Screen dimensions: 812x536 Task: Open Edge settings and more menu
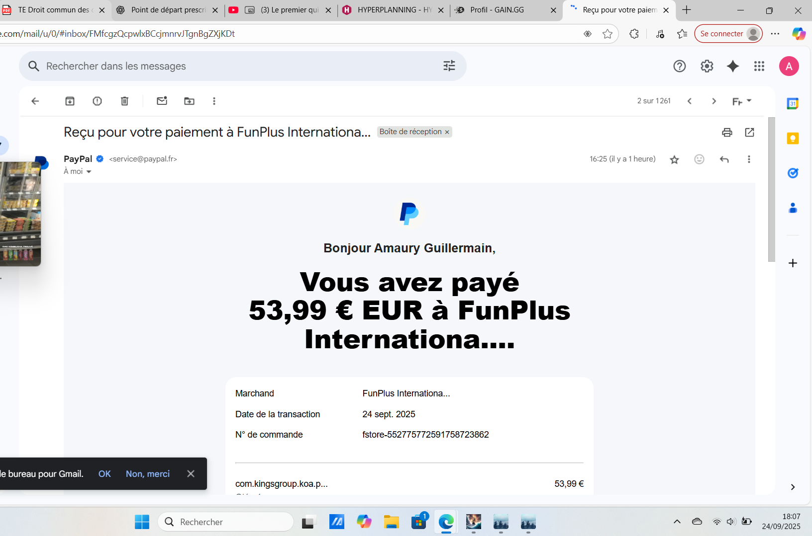tap(775, 34)
